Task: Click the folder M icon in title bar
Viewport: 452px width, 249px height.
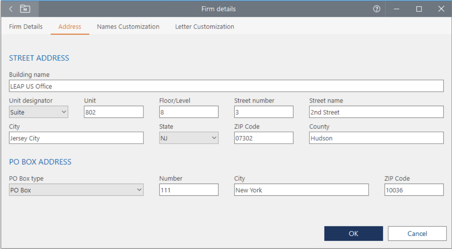Action: coord(25,9)
